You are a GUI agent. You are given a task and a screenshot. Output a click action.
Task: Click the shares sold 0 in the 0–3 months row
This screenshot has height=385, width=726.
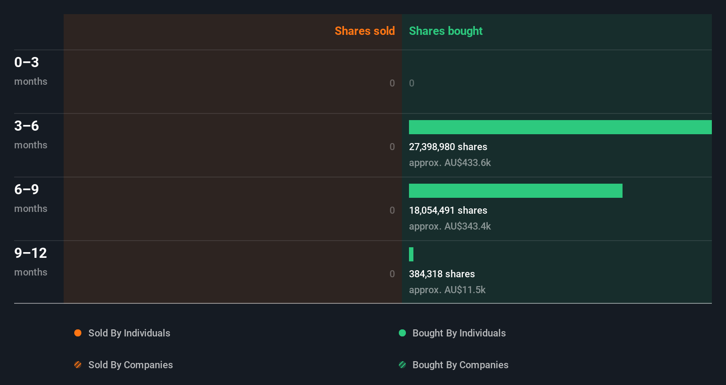pos(392,83)
